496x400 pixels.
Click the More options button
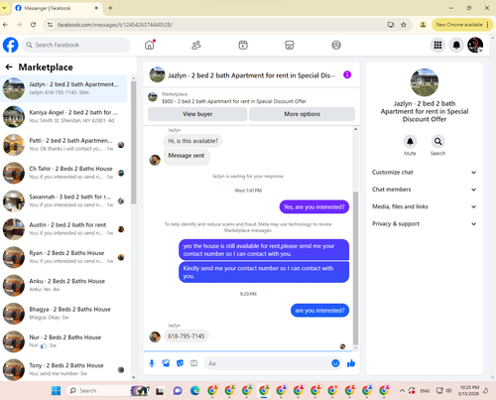point(302,114)
